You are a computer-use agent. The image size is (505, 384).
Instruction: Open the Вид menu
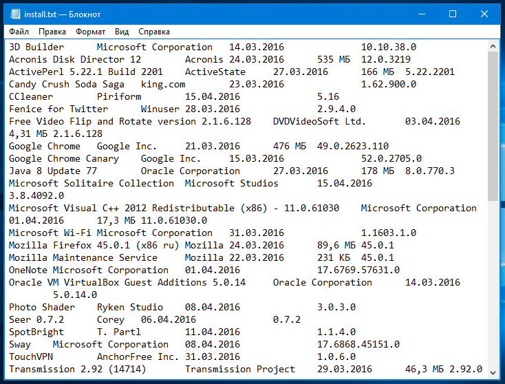point(122,32)
